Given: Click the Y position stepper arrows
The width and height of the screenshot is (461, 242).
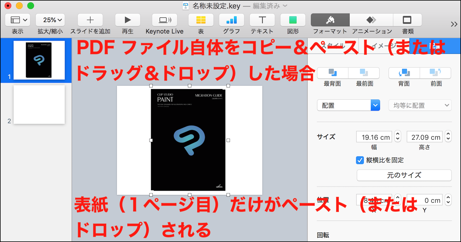Looking at the screenshot, I should pyautogui.click(x=448, y=199).
